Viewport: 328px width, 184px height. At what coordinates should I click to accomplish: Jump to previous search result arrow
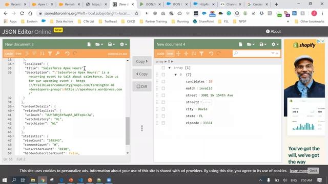coord(277,53)
